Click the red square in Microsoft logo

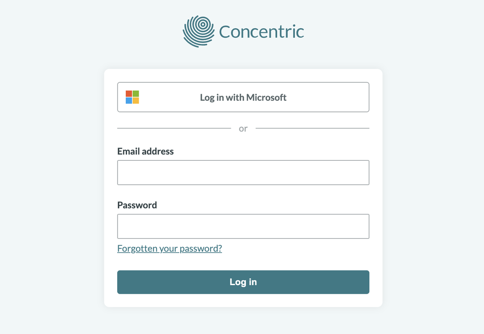(129, 94)
